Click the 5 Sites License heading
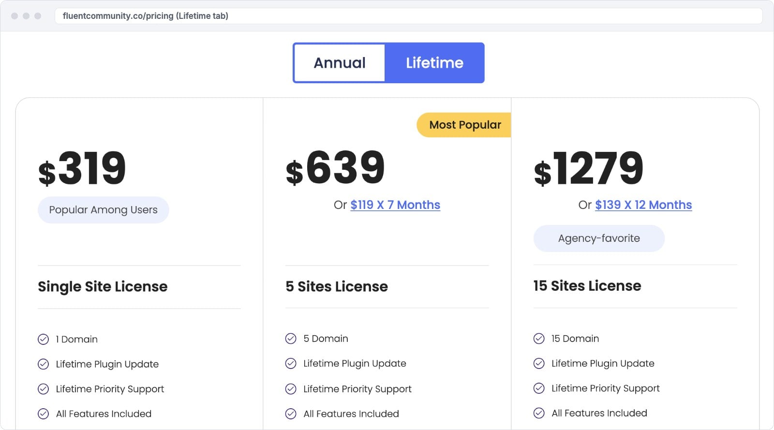The image size is (774, 430). pyautogui.click(x=337, y=286)
